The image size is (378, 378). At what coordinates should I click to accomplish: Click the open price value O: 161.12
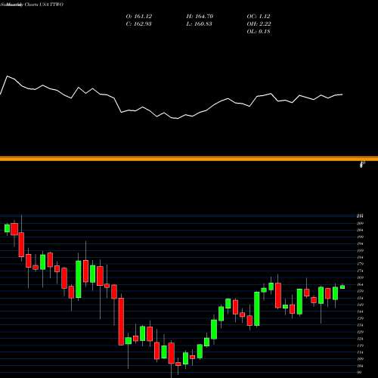click(x=139, y=17)
